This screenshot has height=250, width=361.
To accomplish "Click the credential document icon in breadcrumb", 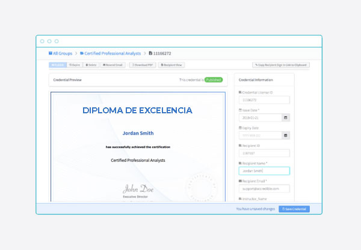I will pos(150,53).
